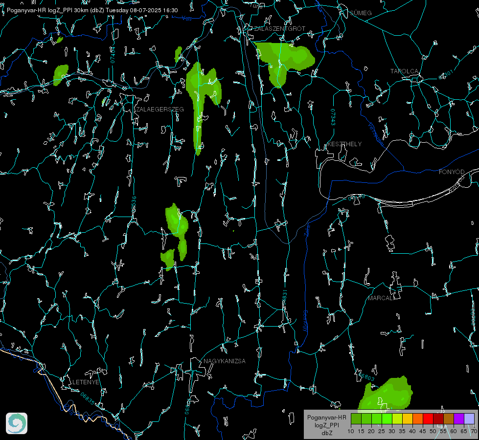Click the legend scale value 25
479x440 pixels.
coord(382,431)
